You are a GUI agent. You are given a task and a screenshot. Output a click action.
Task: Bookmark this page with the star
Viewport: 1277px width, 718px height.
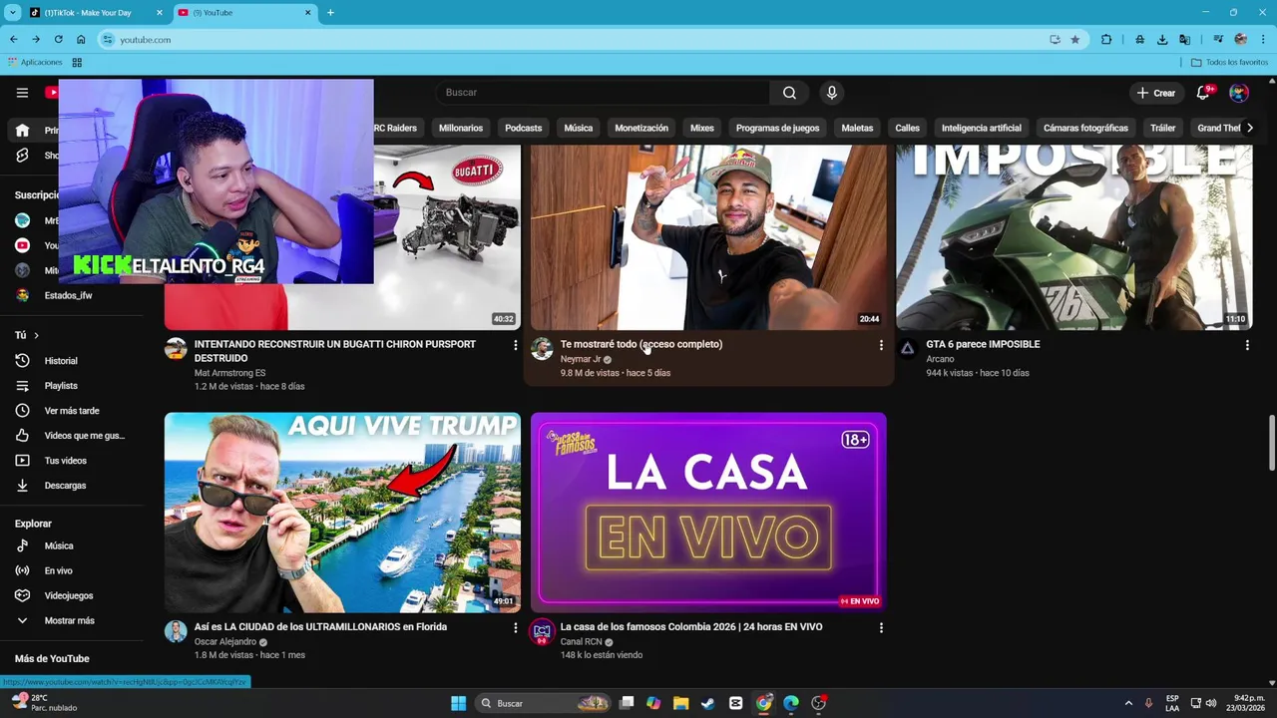tap(1074, 40)
